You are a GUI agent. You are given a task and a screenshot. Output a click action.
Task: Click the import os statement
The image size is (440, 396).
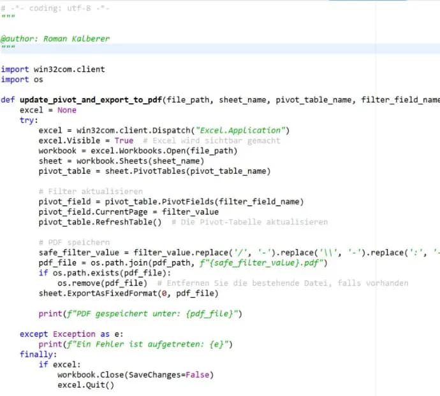22,79
